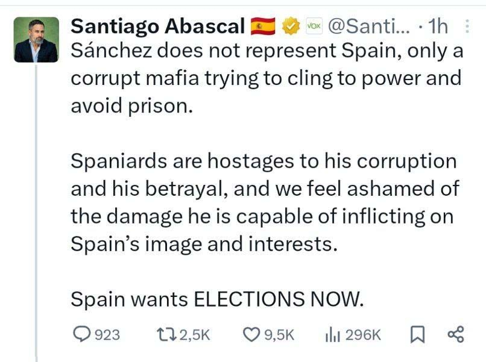This screenshot has height=362, width=486.
Task: Click the @Santi... username handle
Action: pyautogui.click(x=368, y=27)
